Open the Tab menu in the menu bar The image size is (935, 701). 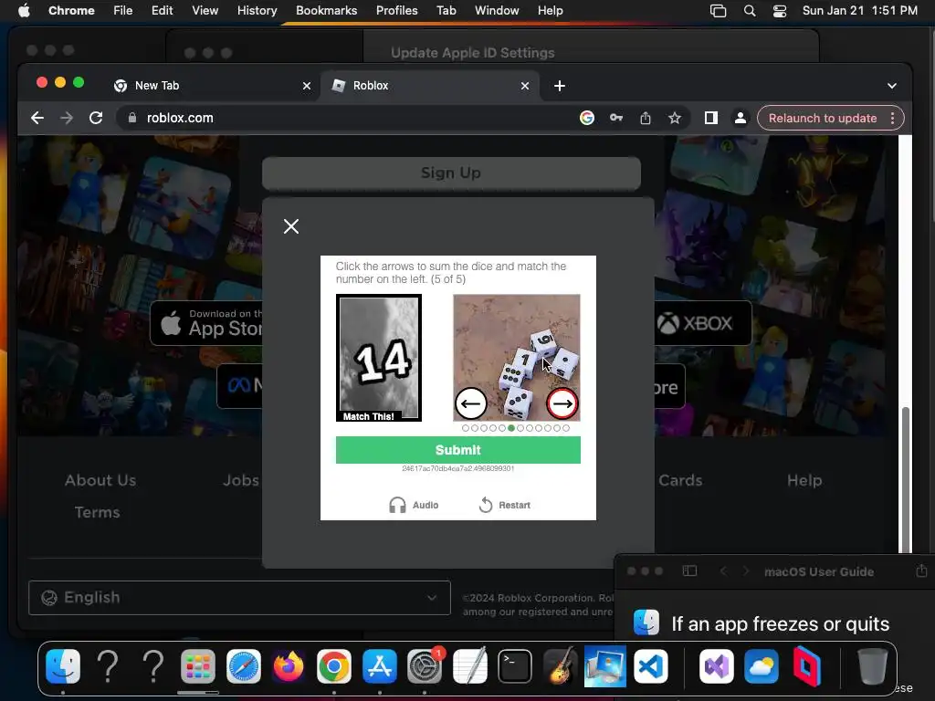tap(446, 11)
